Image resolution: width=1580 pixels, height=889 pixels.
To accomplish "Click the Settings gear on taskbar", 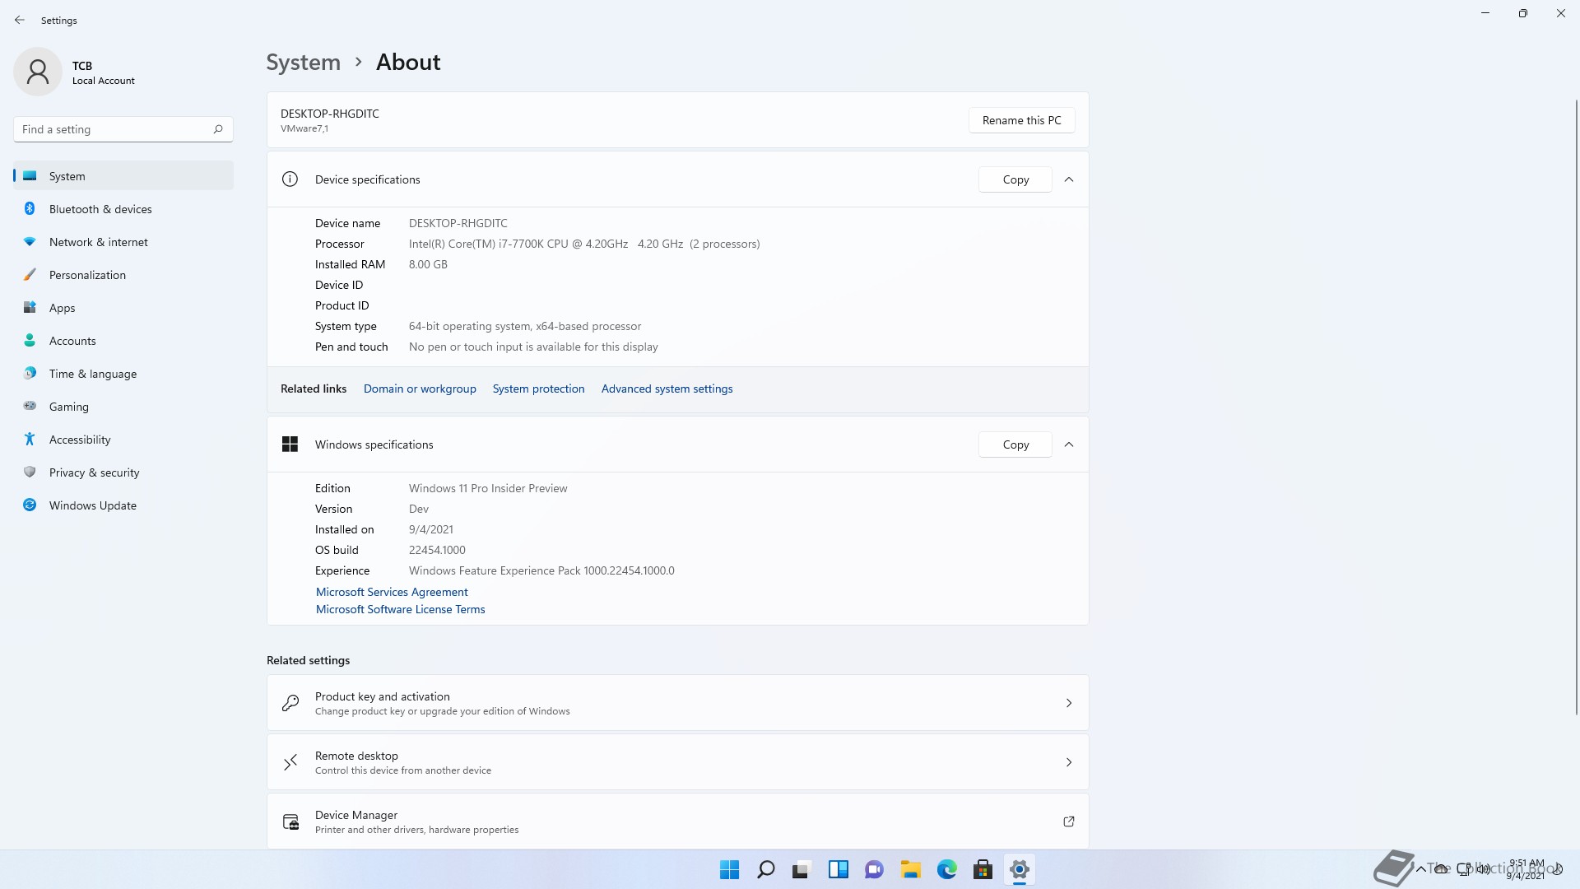I will click(1019, 869).
